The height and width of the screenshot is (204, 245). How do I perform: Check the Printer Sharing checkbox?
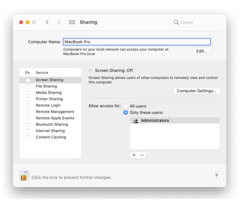pos(28,99)
